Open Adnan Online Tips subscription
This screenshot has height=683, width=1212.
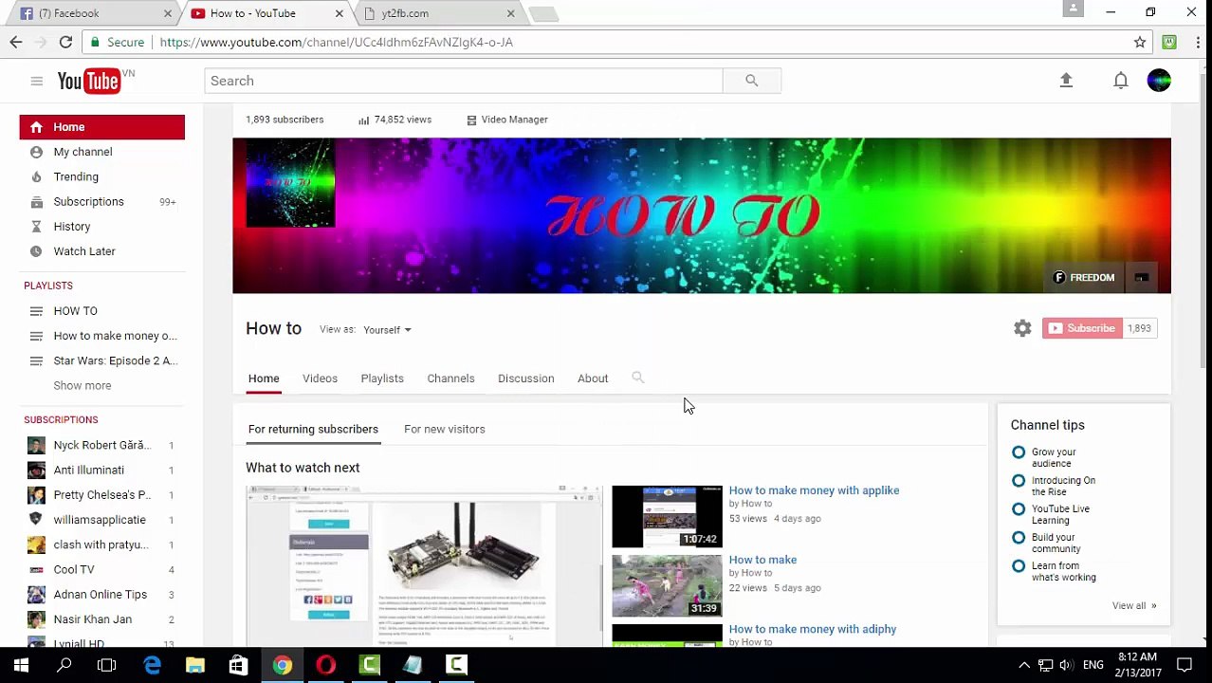102,594
